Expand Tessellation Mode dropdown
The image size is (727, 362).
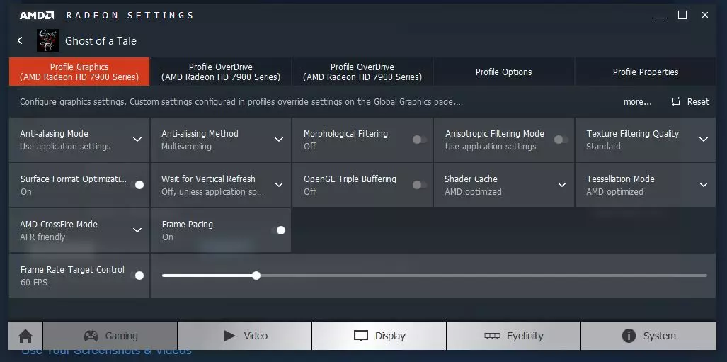[x=704, y=185]
